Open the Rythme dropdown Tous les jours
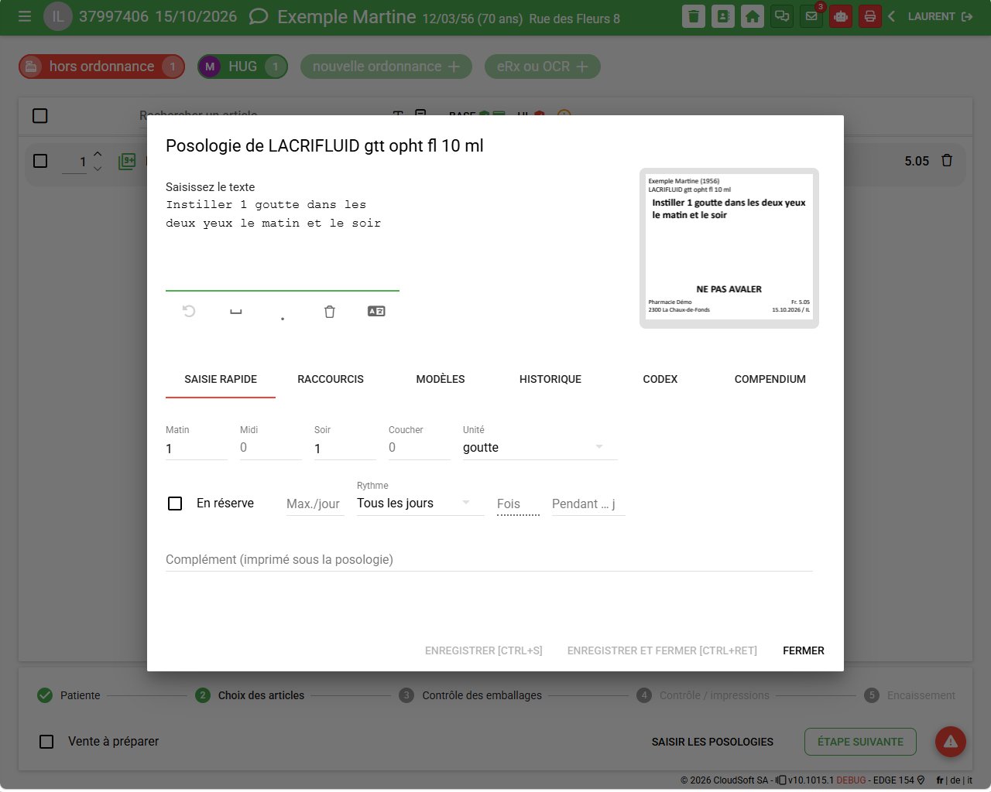The image size is (991, 792). [x=420, y=504]
